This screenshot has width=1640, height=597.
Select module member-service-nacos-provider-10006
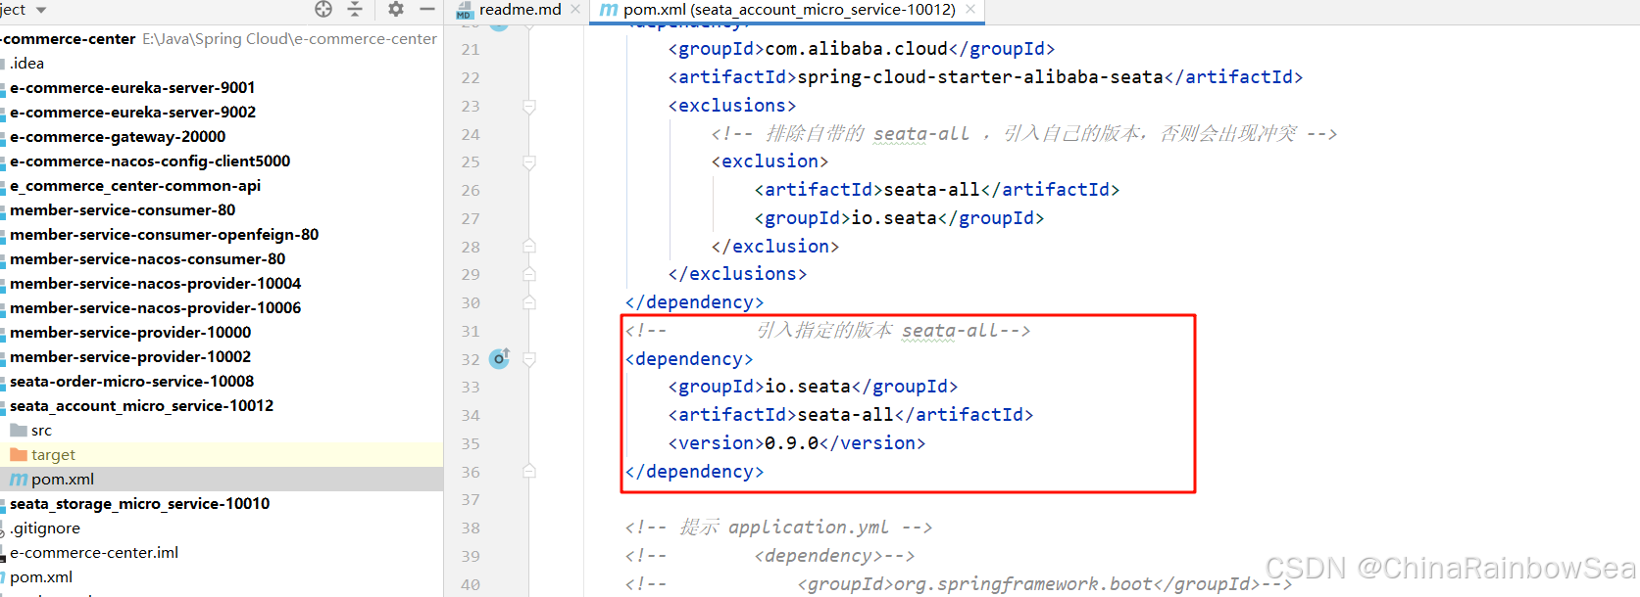(155, 308)
